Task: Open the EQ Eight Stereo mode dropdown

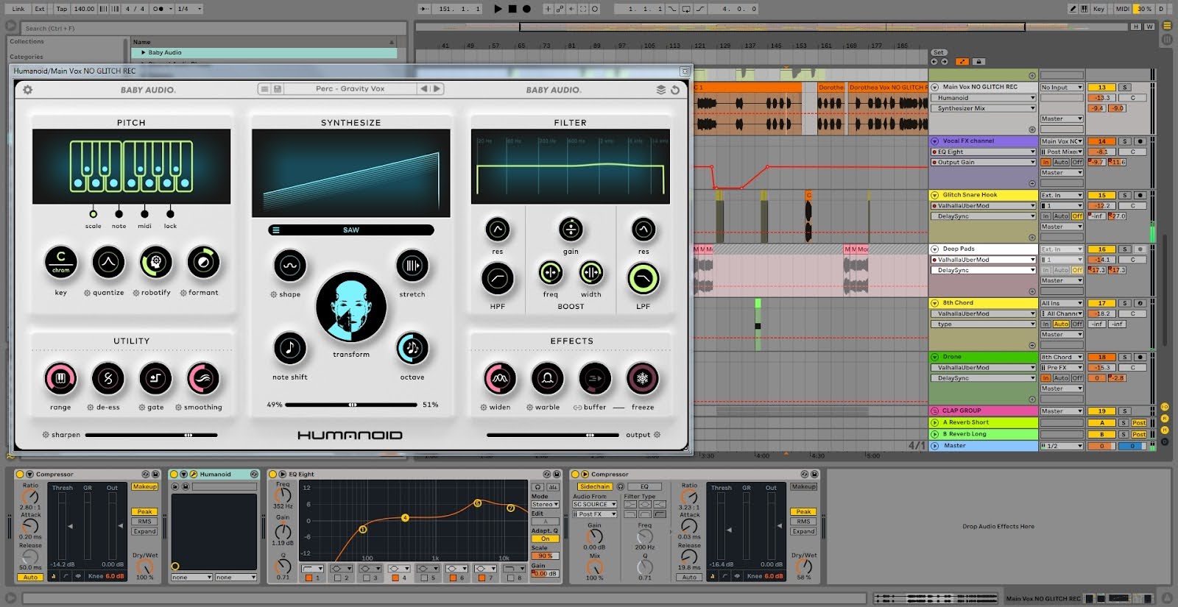Action: click(545, 505)
